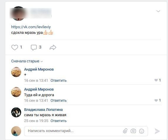
Task: Reply to 'Туда ей и дорога' comment
Action: [58, 101]
